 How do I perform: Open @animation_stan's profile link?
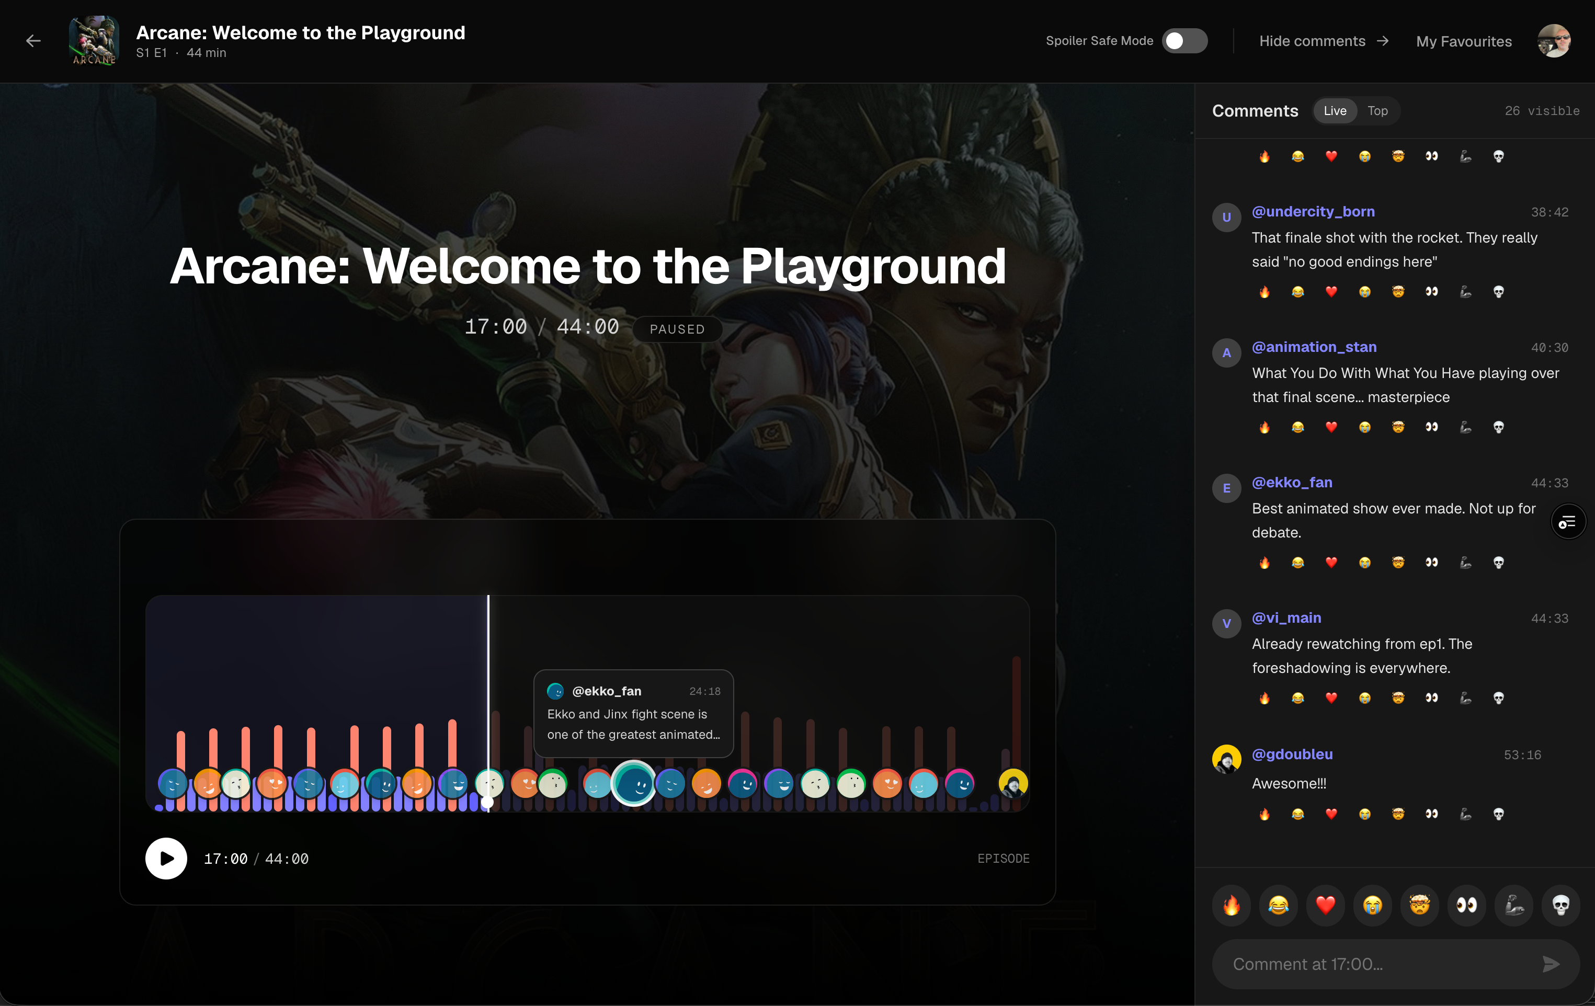point(1314,347)
